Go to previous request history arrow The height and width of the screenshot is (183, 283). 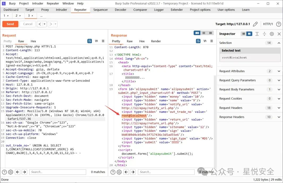[x=40, y=24]
